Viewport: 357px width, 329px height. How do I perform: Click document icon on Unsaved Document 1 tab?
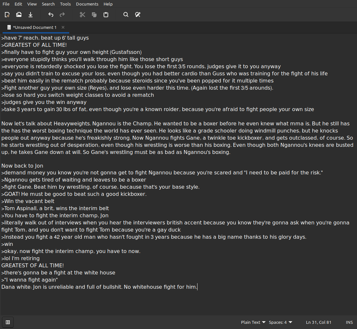[9, 28]
